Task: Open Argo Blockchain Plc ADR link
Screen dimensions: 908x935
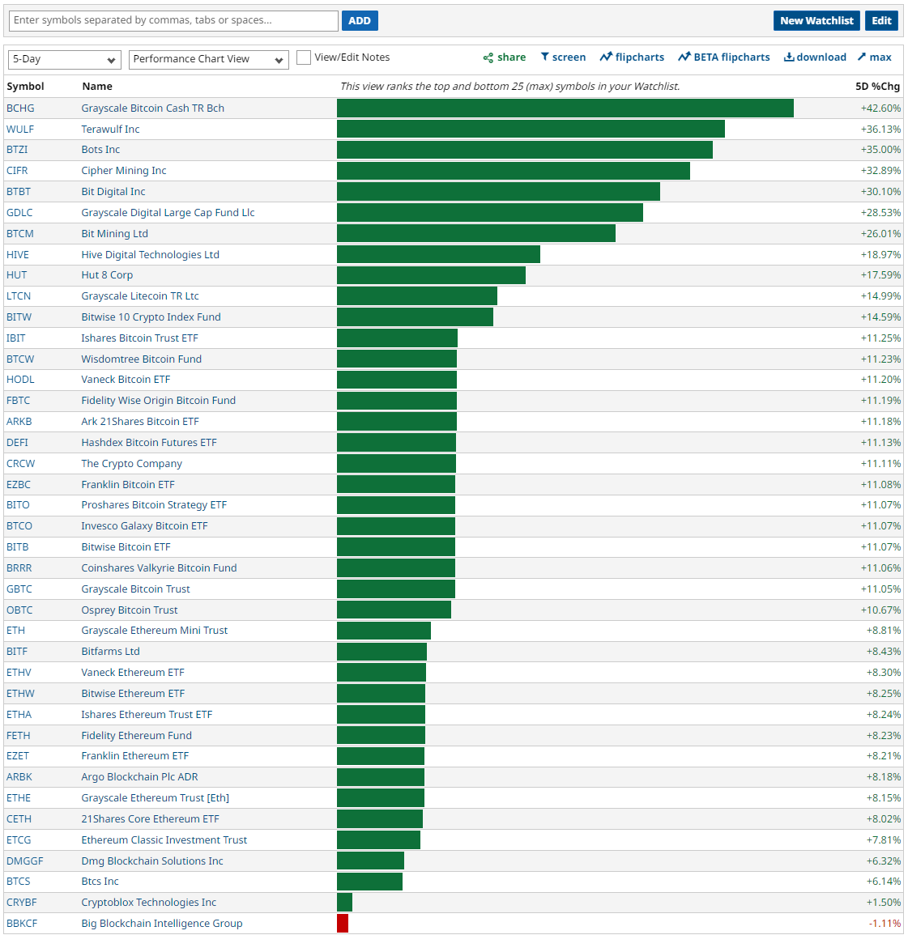Action: tap(139, 777)
